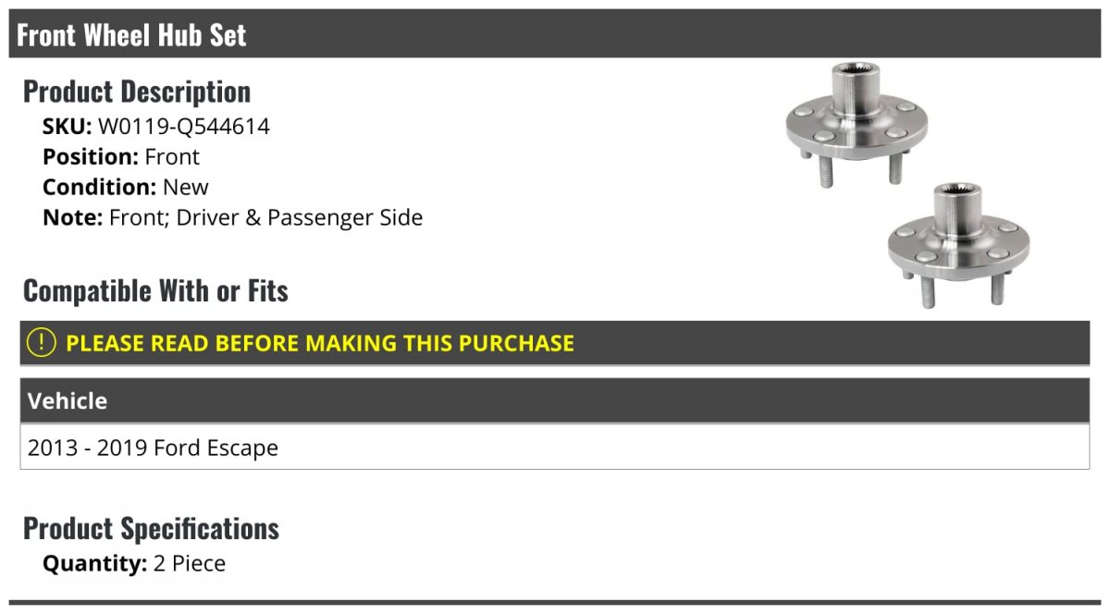Click the Condition label
The height and width of the screenshot is (614, 1110).
[100, 187]
